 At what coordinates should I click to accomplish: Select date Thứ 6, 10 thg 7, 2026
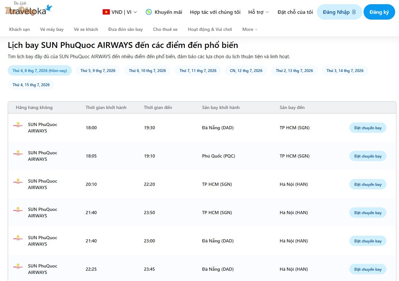point(147,70)
